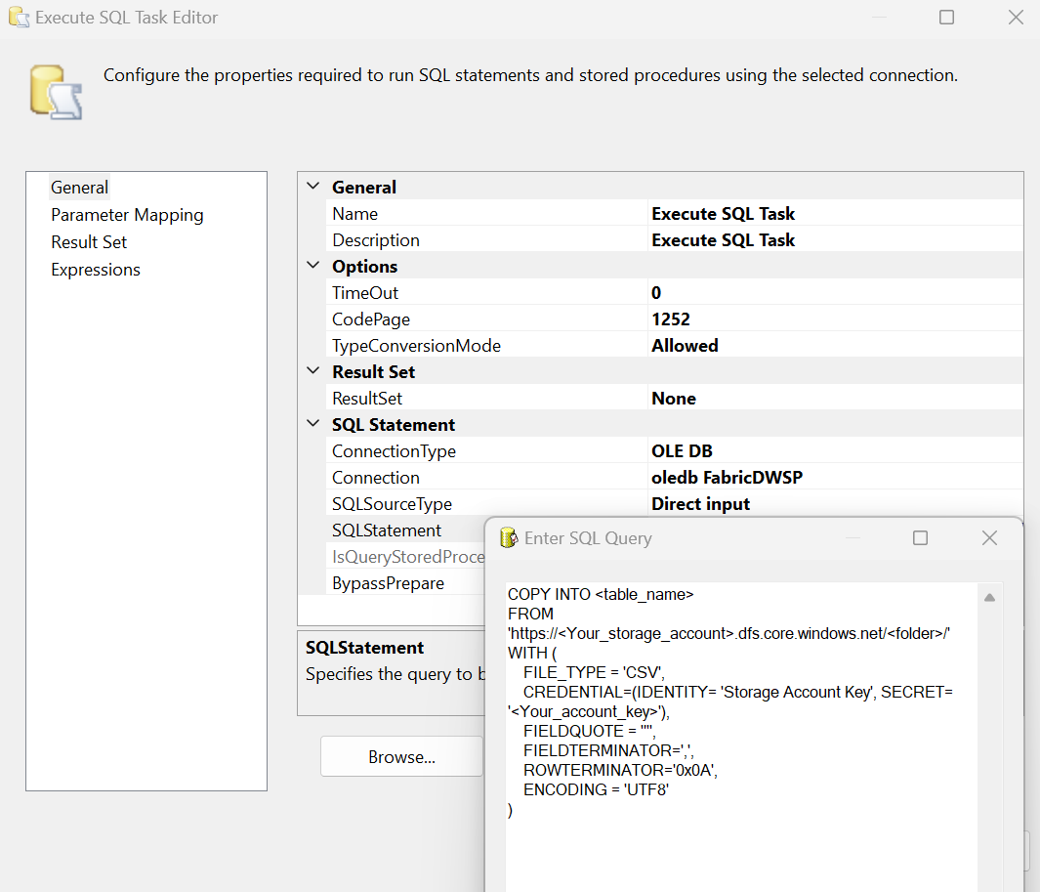The width and height of the screenshot is (1040, 892).
Task: Select the Direct input SQLSourceType value
Action: 700,504
